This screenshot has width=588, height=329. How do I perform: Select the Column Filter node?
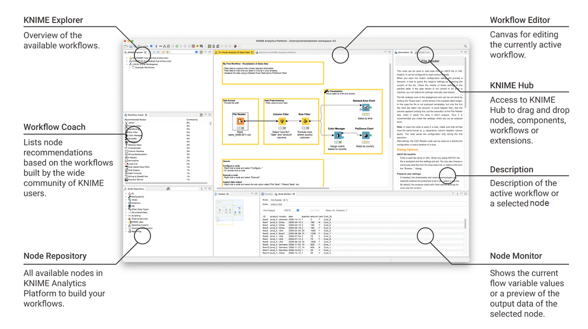coord(282,121)
